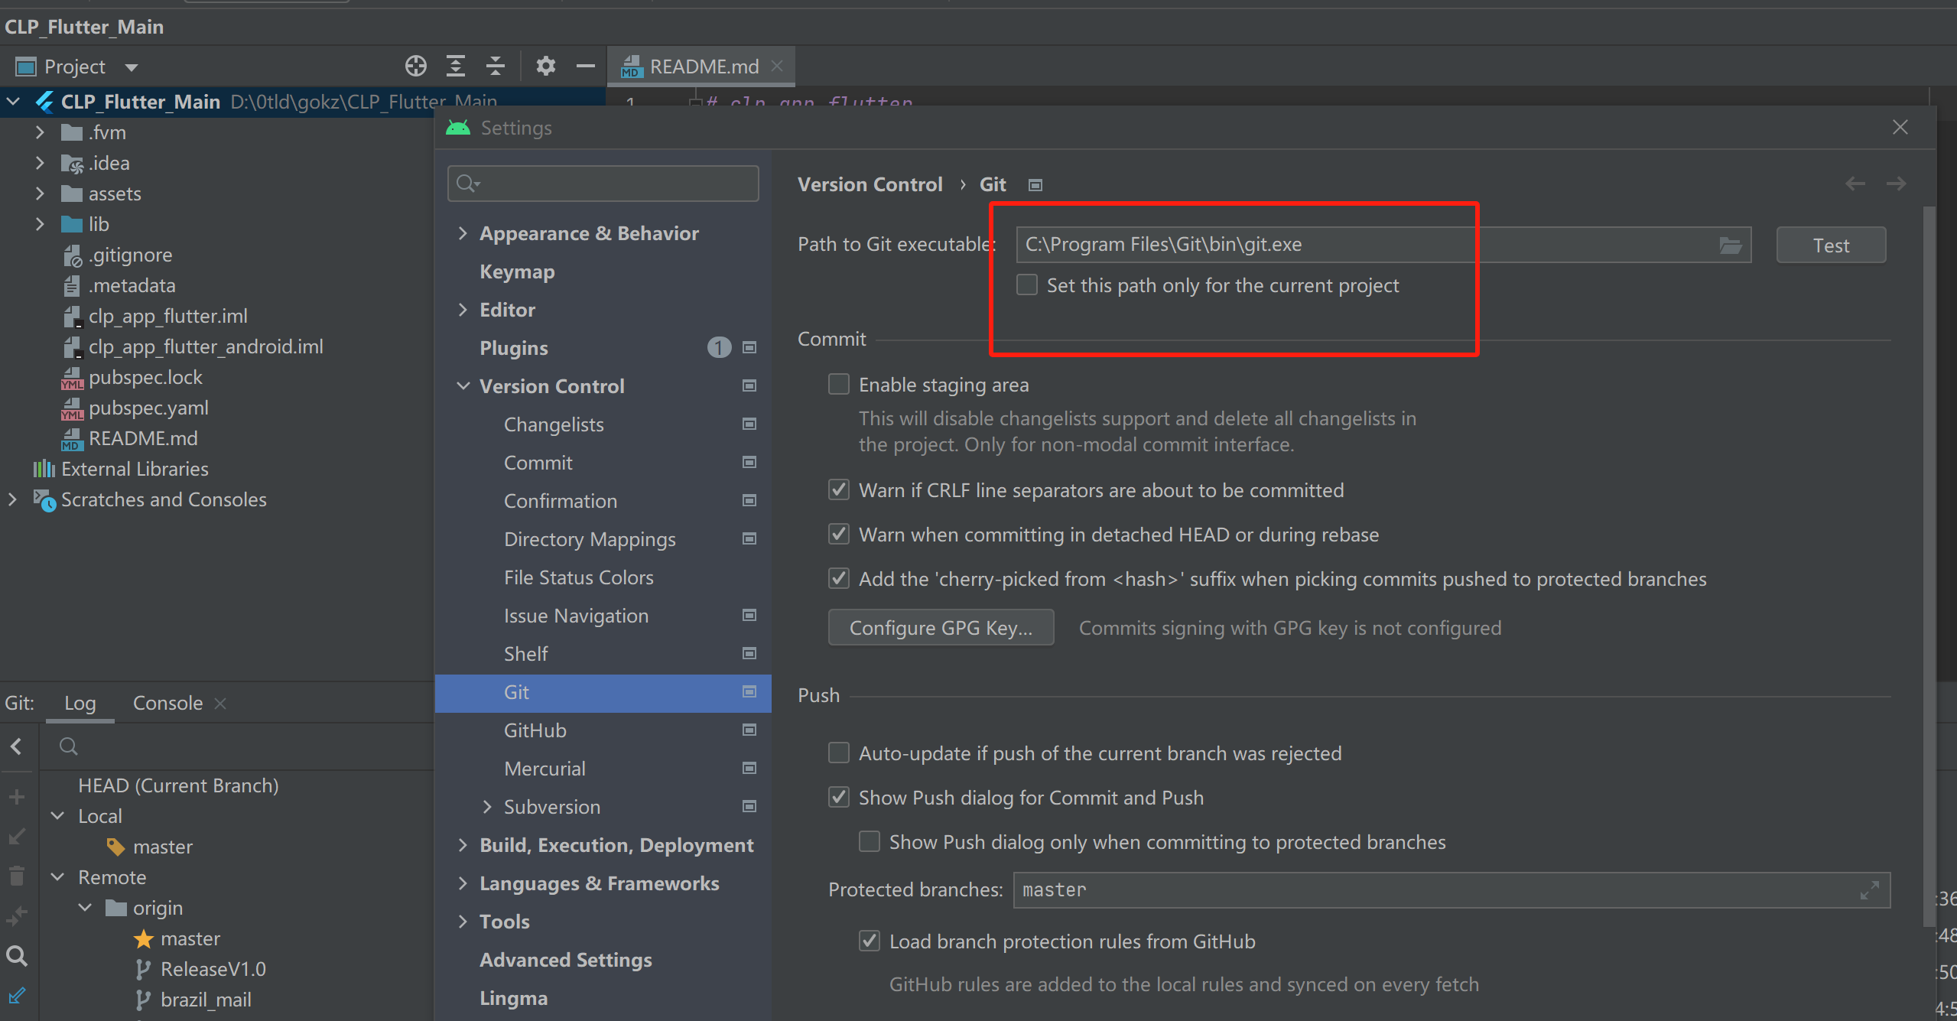The height and width of the screenshot is (1021, 1957).
Task: Click the Test button for Git executable
Action: [x=1830, y=245]
